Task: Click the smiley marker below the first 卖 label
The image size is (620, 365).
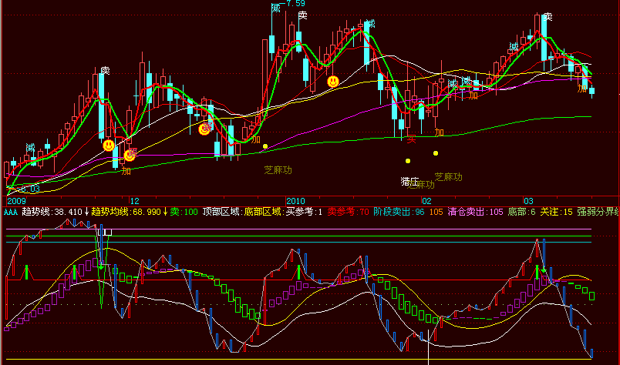Action: click(109, 146)
